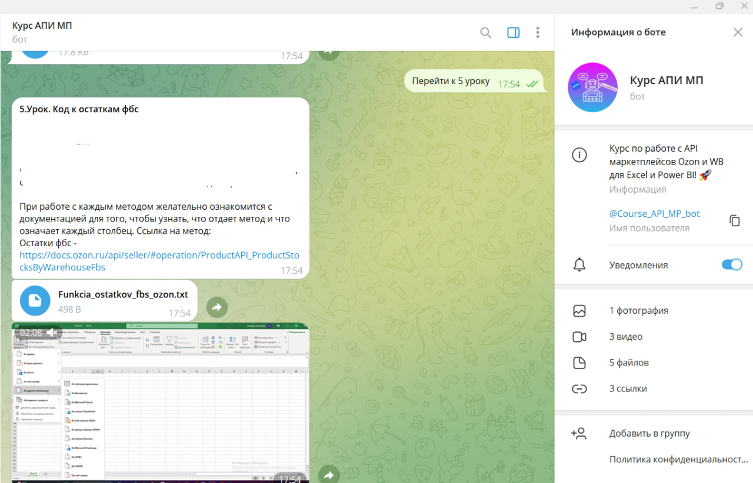The height and width of the screenshot is (483, 753).
Task: Click the video camera icon beside 3 видео
Action: point(579,337)
